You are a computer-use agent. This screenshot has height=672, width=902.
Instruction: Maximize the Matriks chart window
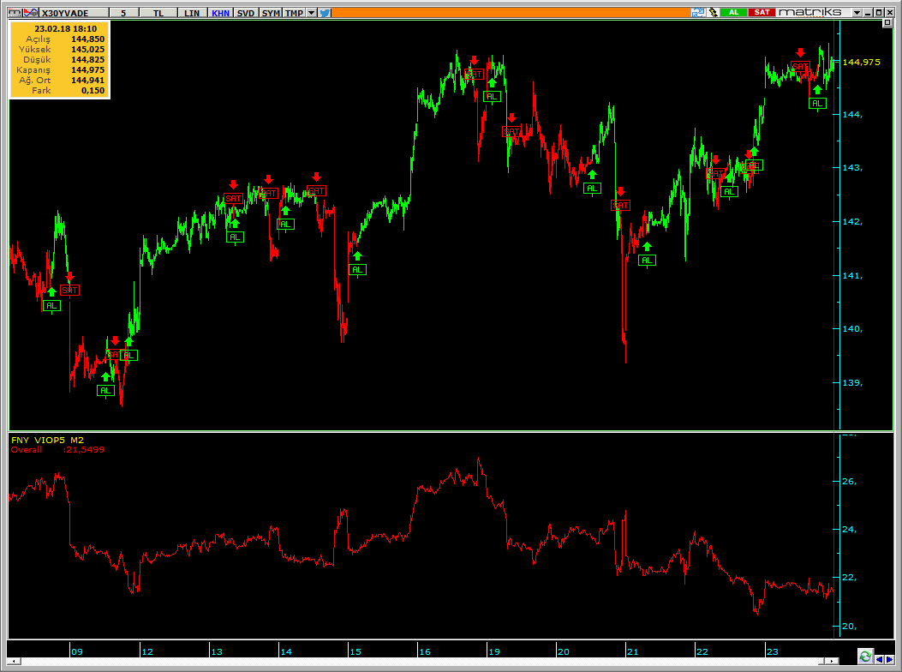(878, 12)
